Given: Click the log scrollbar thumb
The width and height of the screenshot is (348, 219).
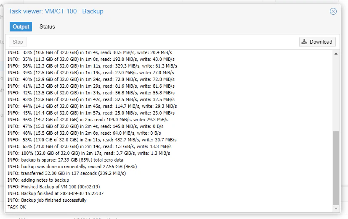Looking at the screenshot, I should 336,168.
